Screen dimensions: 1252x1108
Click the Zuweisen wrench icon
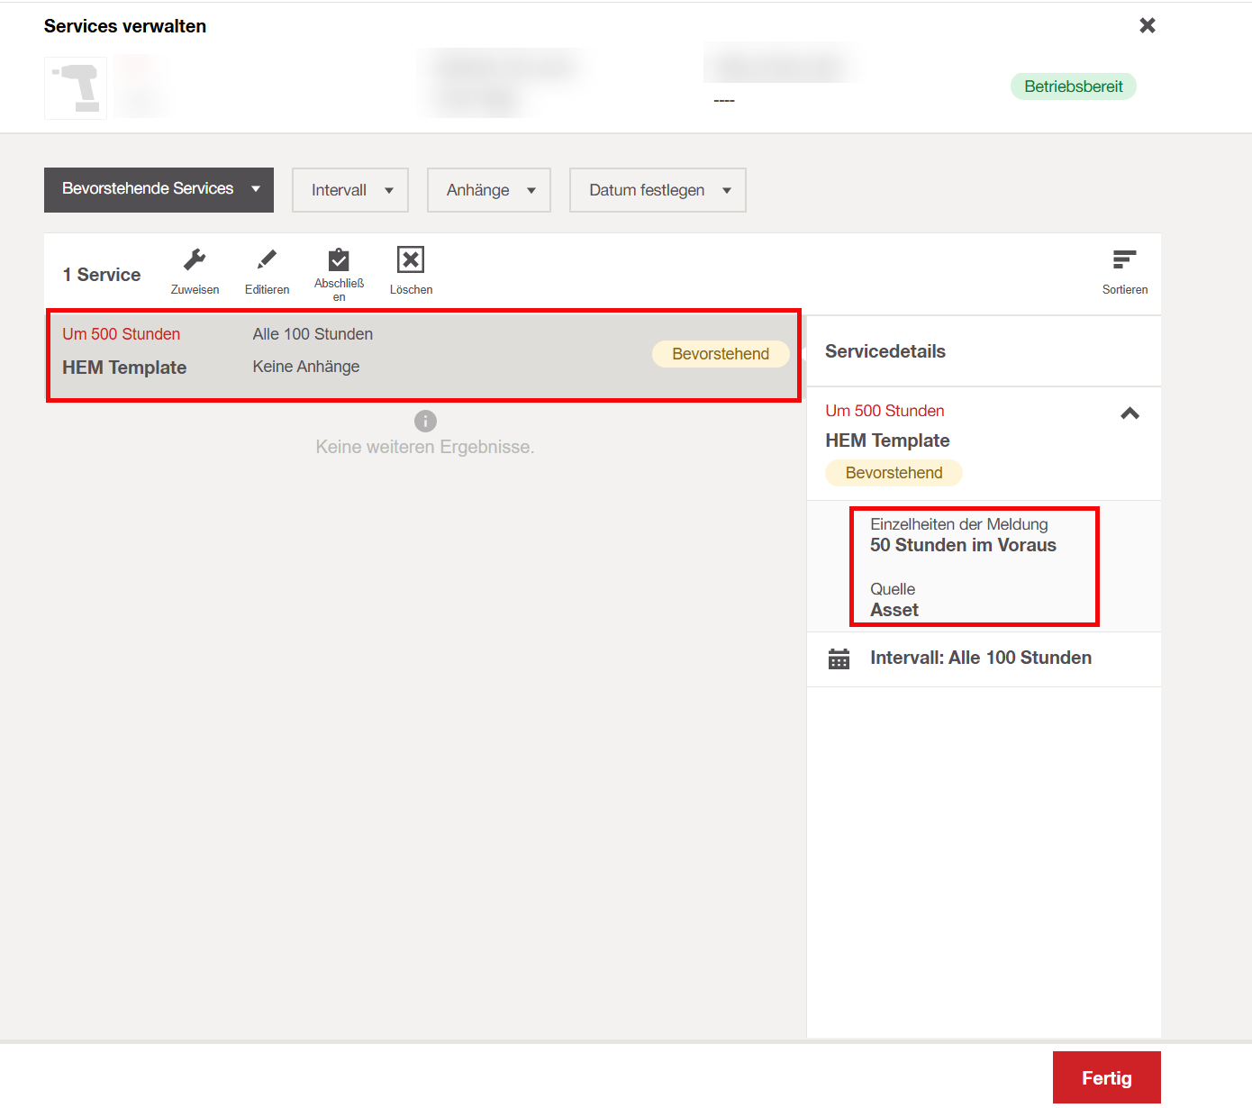[x=195, y=261]
